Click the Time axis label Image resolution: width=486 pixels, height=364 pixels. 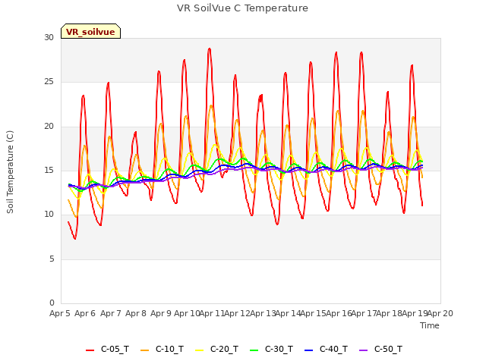[x=430, y=325]
